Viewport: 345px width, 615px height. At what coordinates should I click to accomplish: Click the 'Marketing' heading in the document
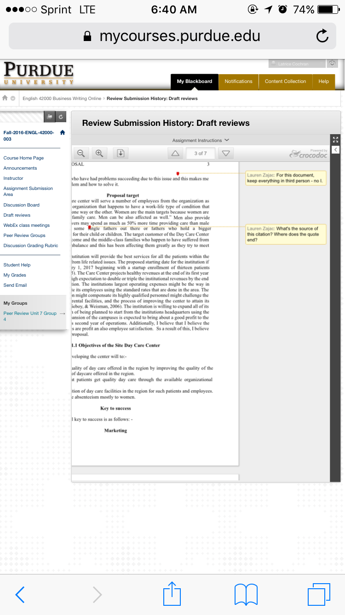click(115, 431)
